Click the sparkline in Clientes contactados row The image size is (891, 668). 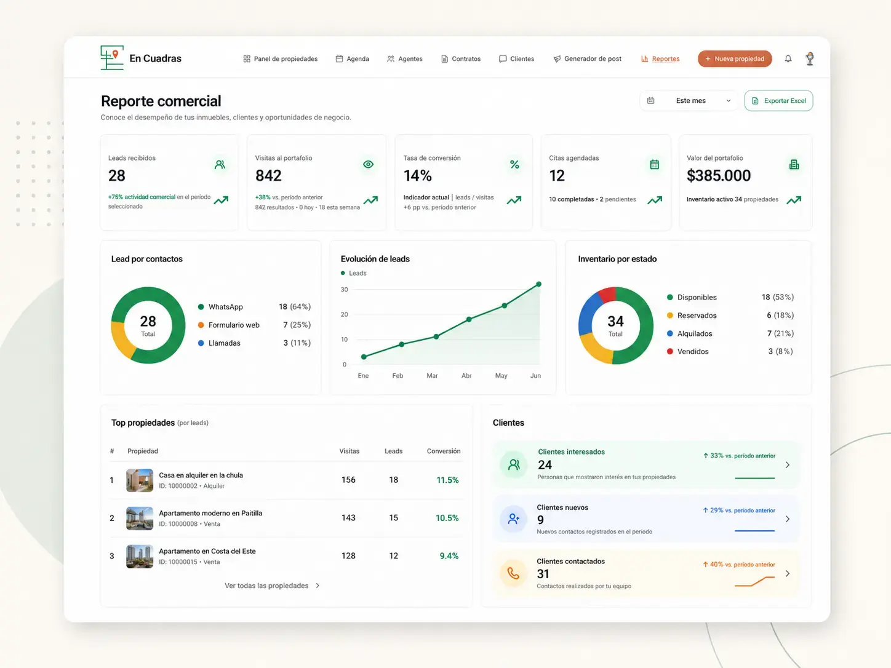point(754,581)
